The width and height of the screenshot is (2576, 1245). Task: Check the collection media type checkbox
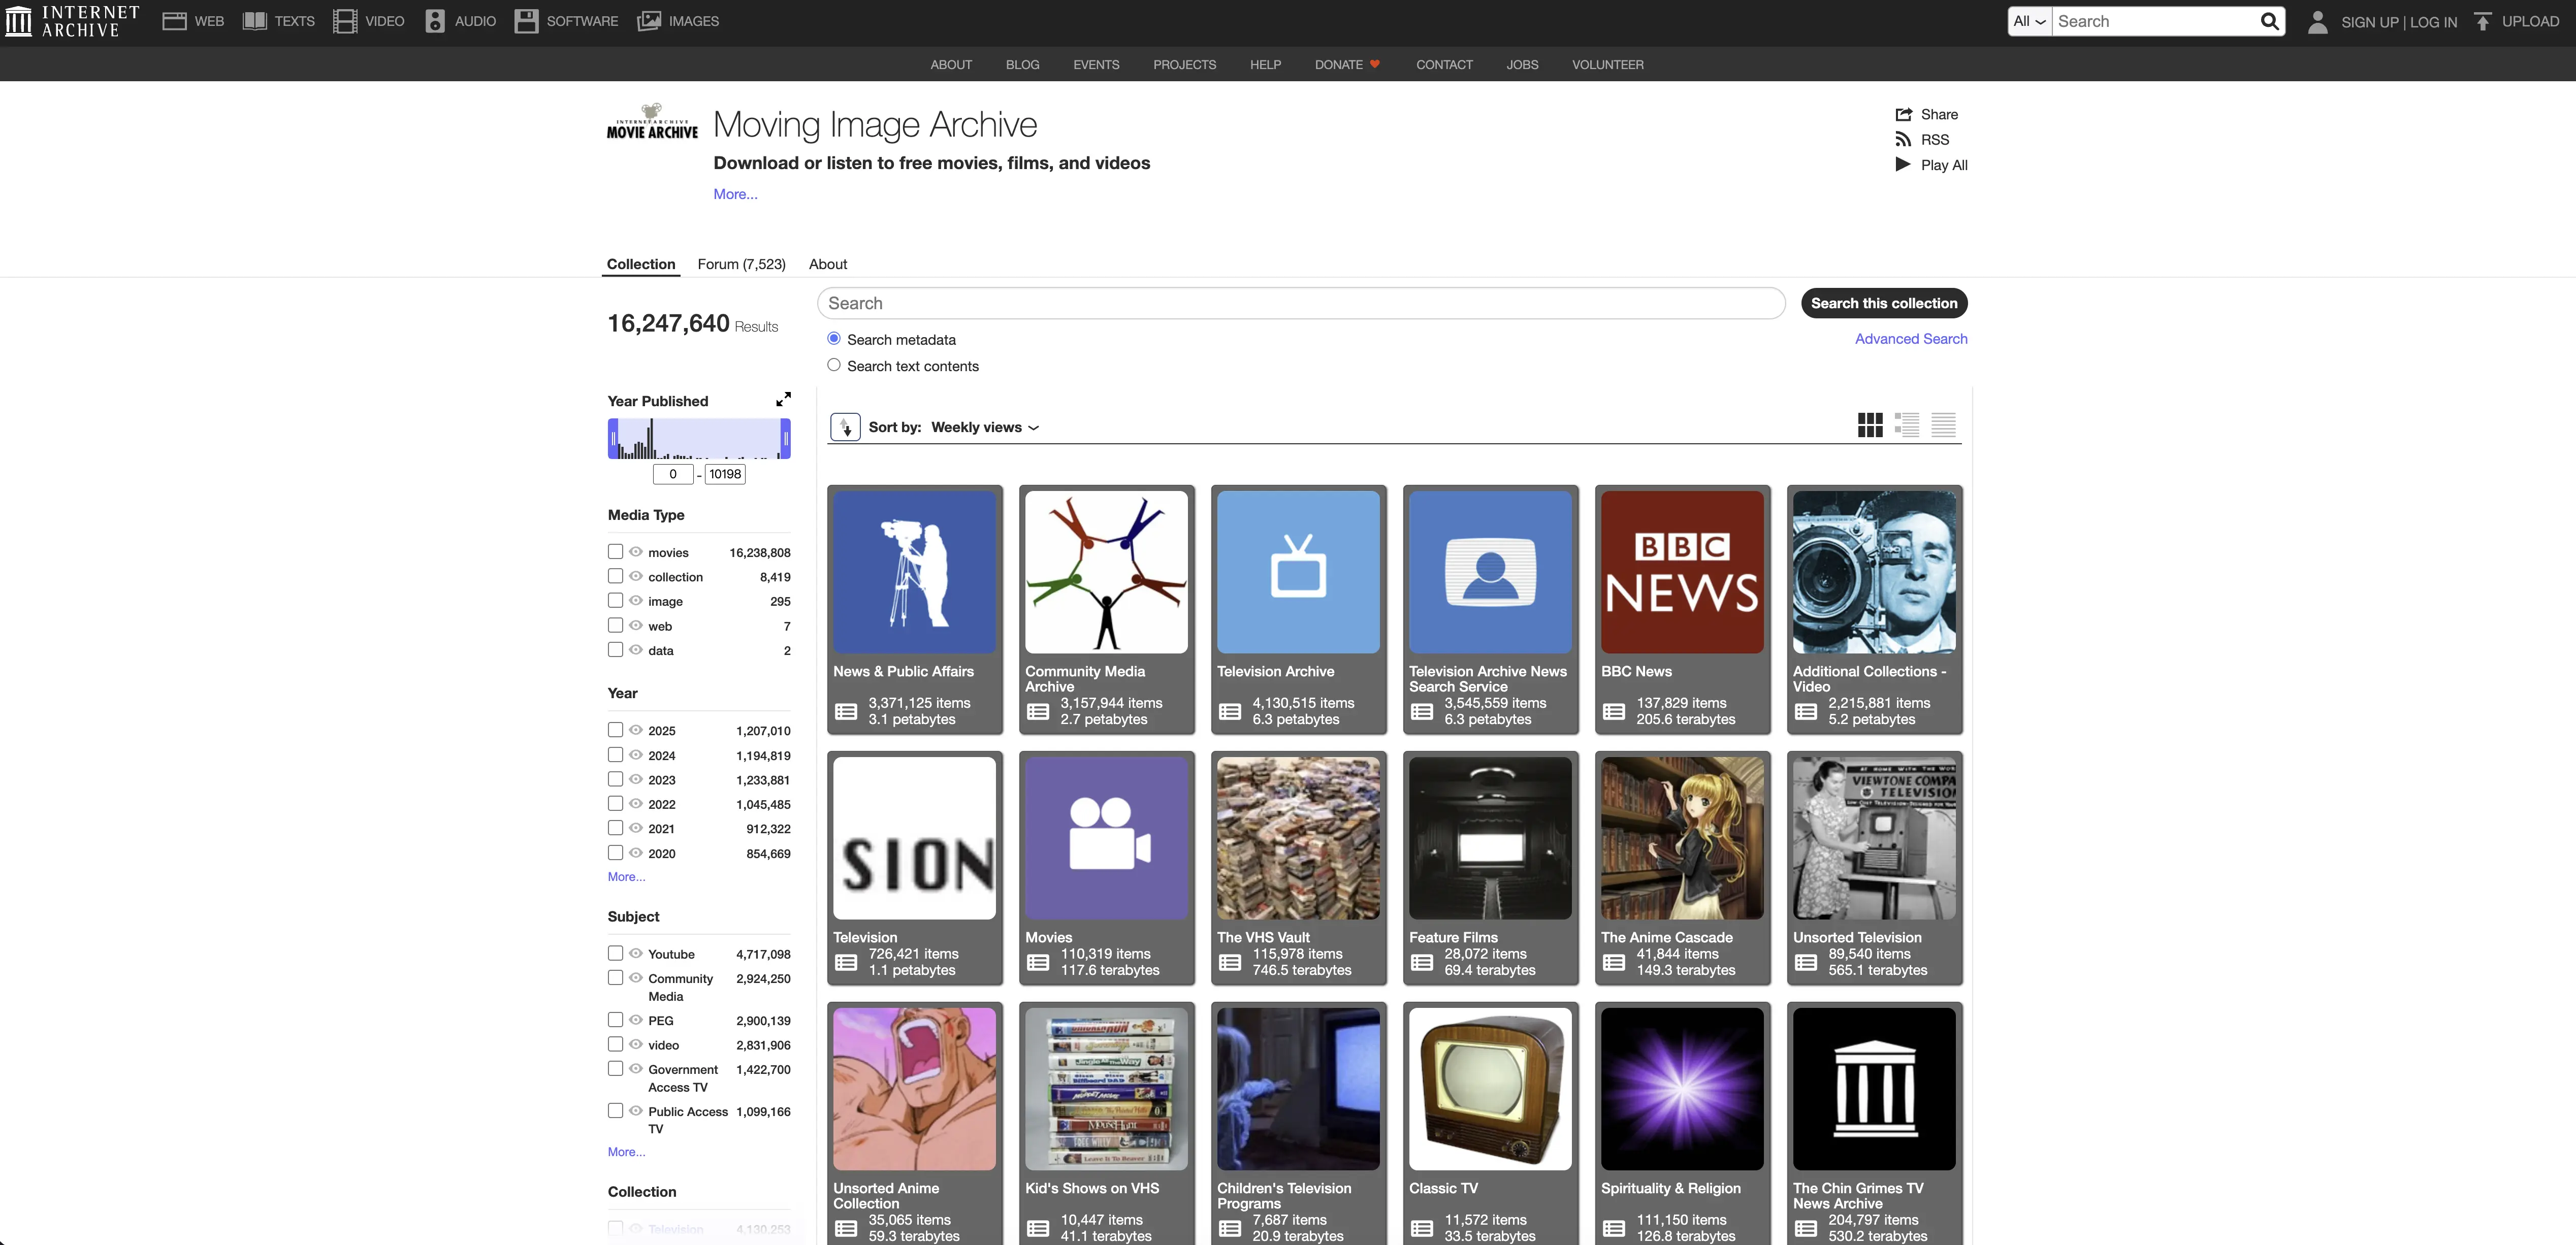616,576
